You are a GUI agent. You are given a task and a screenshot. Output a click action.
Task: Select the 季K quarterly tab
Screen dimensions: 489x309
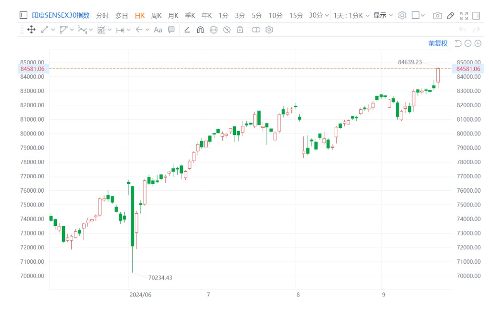coord(190,15)
